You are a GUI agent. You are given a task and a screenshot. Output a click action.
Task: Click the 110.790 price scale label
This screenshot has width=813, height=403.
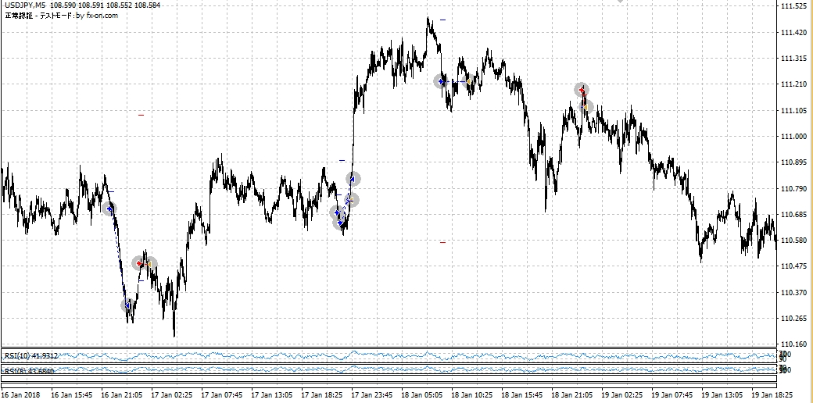pos(792,188)
